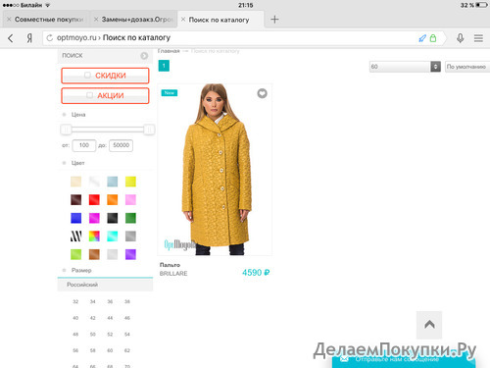Image resolution: width=490 pixels, height=368 pixels.
Task: Reload page using the refresh icon
Action: pyautogui.click(x=49, y=38)
